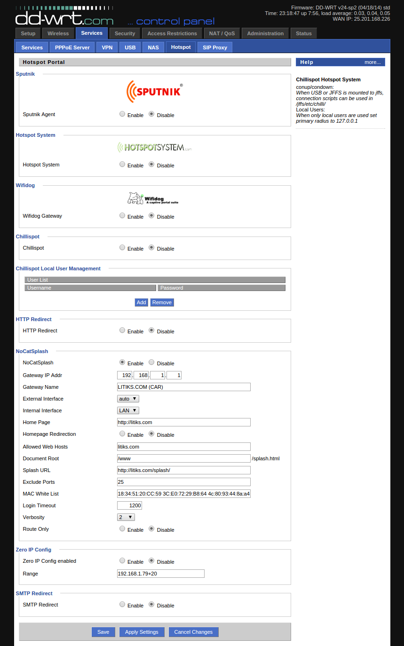404x646 pixels.
Task: Open the Administration tab
Action: pyautogui.click(x=265, y=33)
